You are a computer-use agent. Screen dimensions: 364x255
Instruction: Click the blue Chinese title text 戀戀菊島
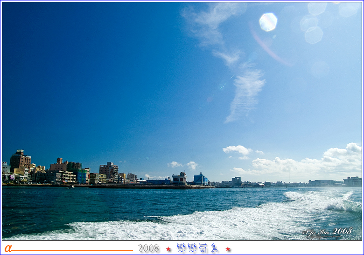click(198, 248)
